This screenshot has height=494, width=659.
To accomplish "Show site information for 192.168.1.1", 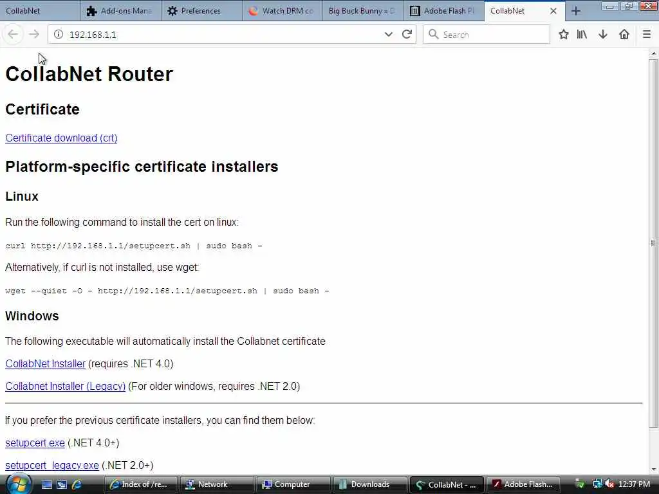I will 59,35.
